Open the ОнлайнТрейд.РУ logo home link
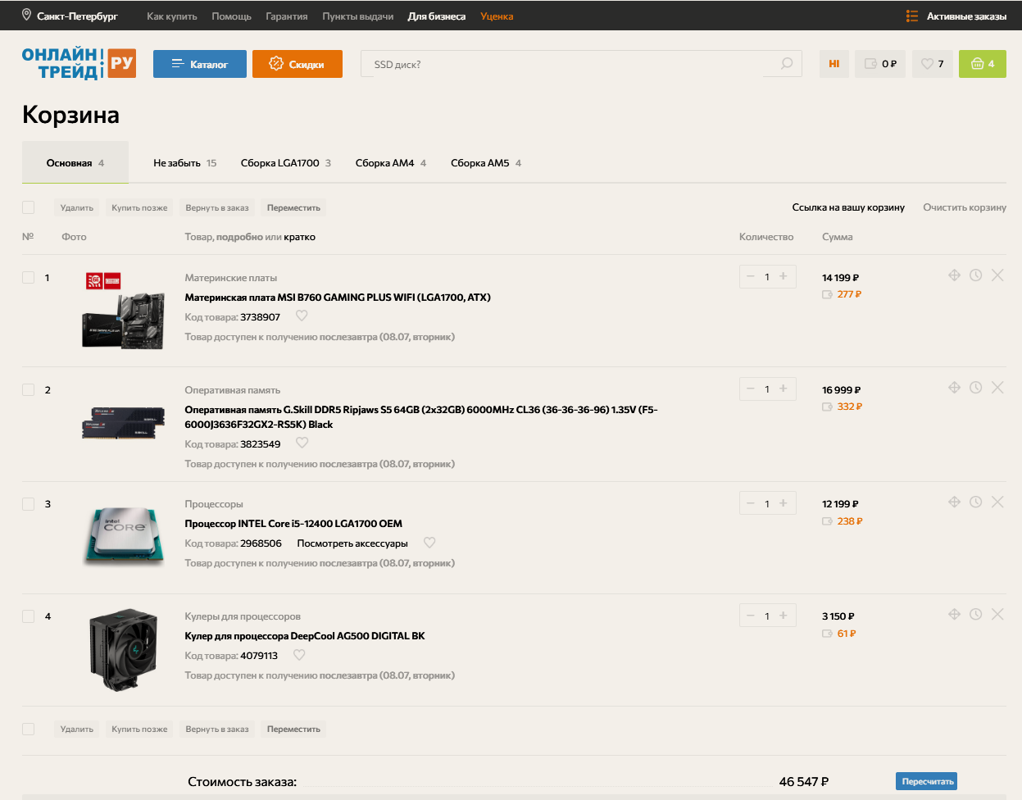This screenshot has height=800, width=1022. click(x=79, y=63)
